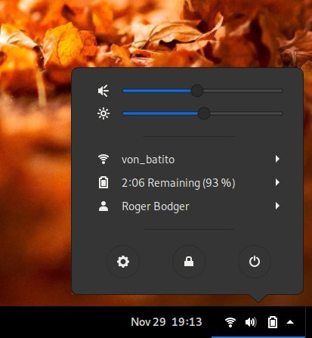312x338 pixels.
Task: Click the Wi-Fi icon in the bottom panel
Action: coord(230,322)
